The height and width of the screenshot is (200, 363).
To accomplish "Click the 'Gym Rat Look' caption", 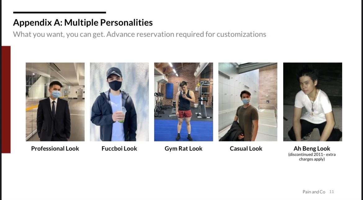I will coord(184,149).
